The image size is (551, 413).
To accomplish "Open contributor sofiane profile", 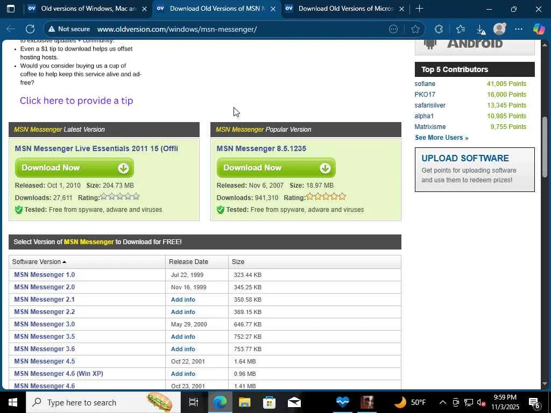I will [x=425, y=84].
